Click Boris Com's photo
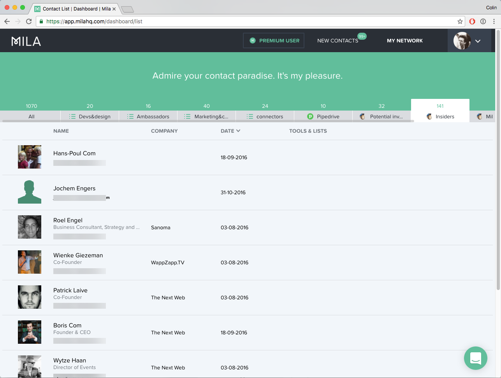Screen dimensions: 501x378 (30, 332)
